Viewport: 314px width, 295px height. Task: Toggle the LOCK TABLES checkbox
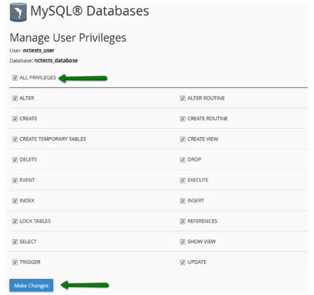15,221
